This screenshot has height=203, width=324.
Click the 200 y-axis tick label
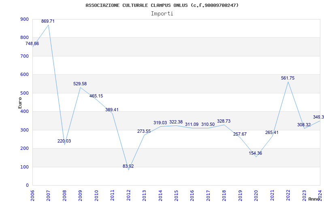pos(24,149)
